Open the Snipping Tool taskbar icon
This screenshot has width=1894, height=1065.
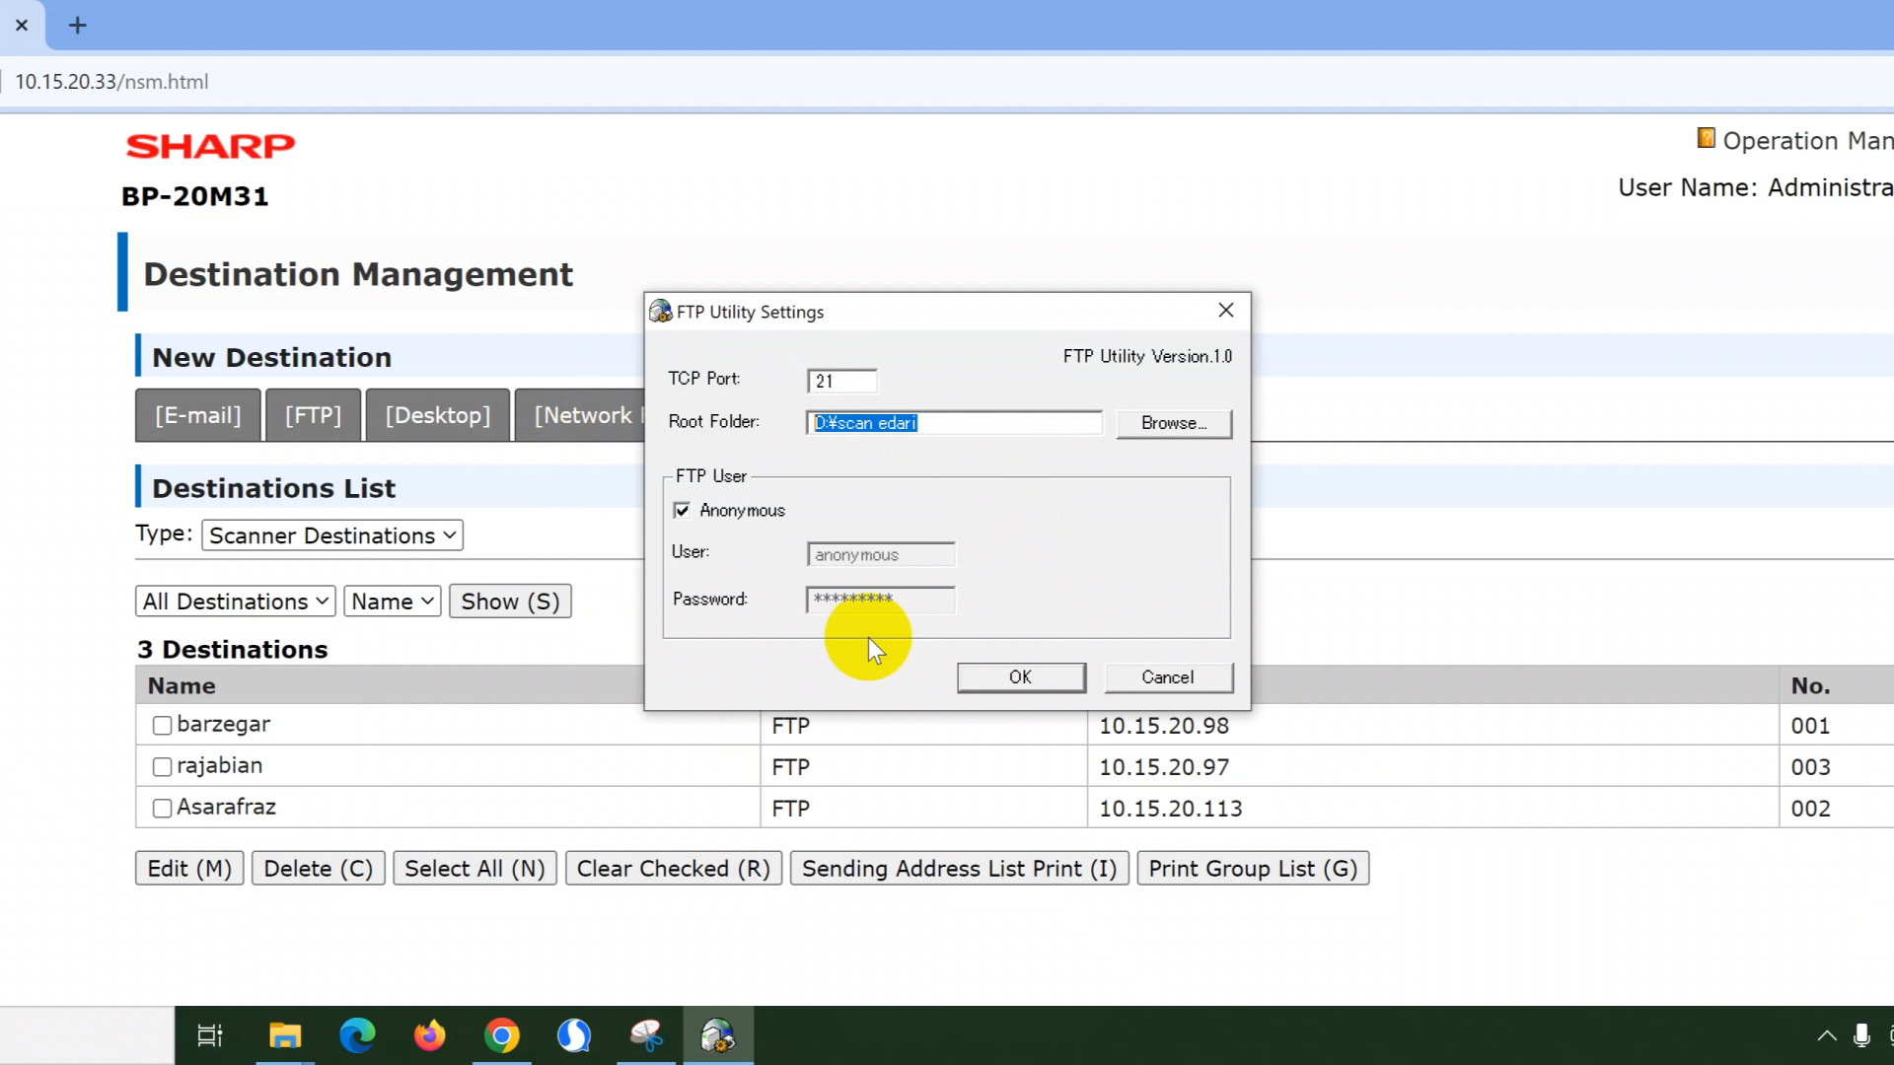coord(646,1035)
